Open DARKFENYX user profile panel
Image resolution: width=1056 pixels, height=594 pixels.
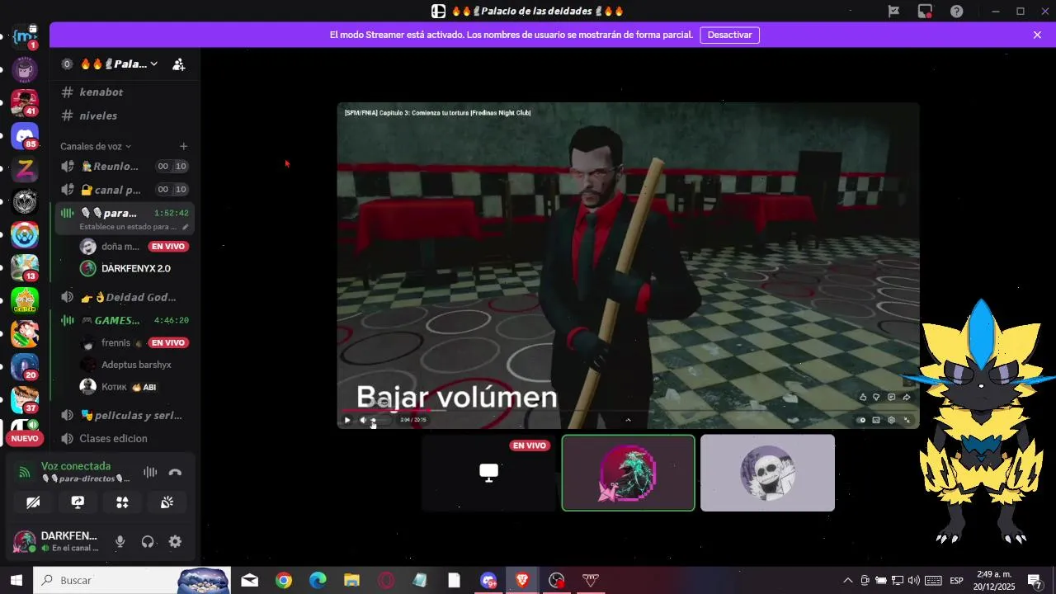(56, 542)
